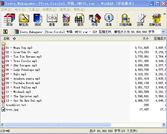Open the 命令(C) menu
This screenshot has width=167, height=134.
(20, 10)
